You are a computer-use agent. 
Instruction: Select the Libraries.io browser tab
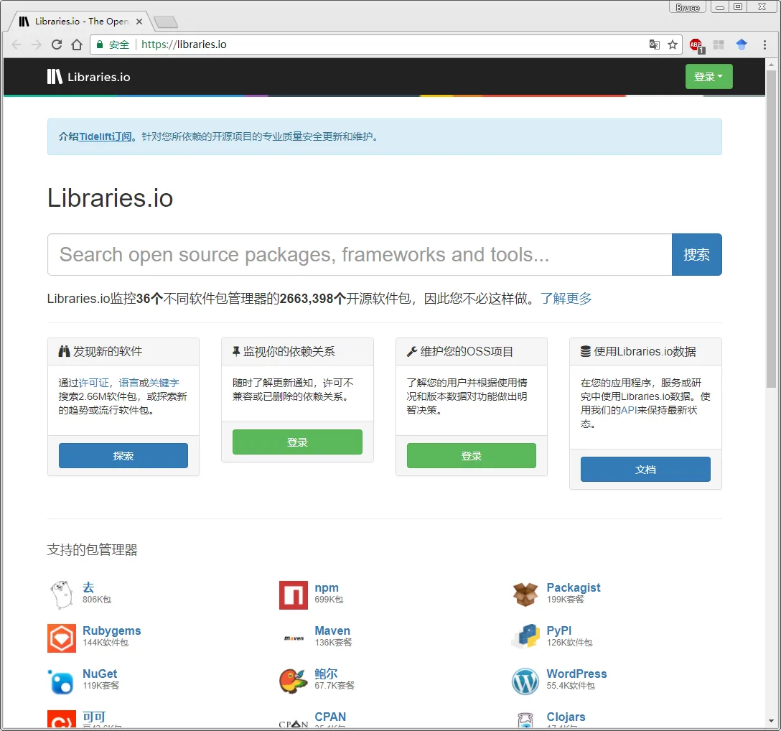(x=80, y=22)
